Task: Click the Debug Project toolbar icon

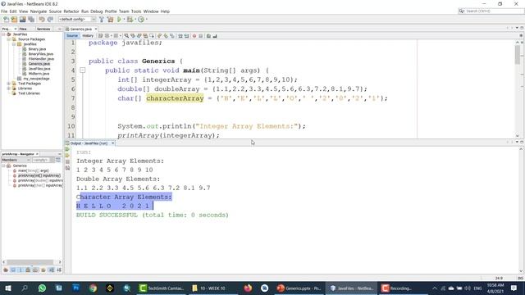Action: [130, 20]
